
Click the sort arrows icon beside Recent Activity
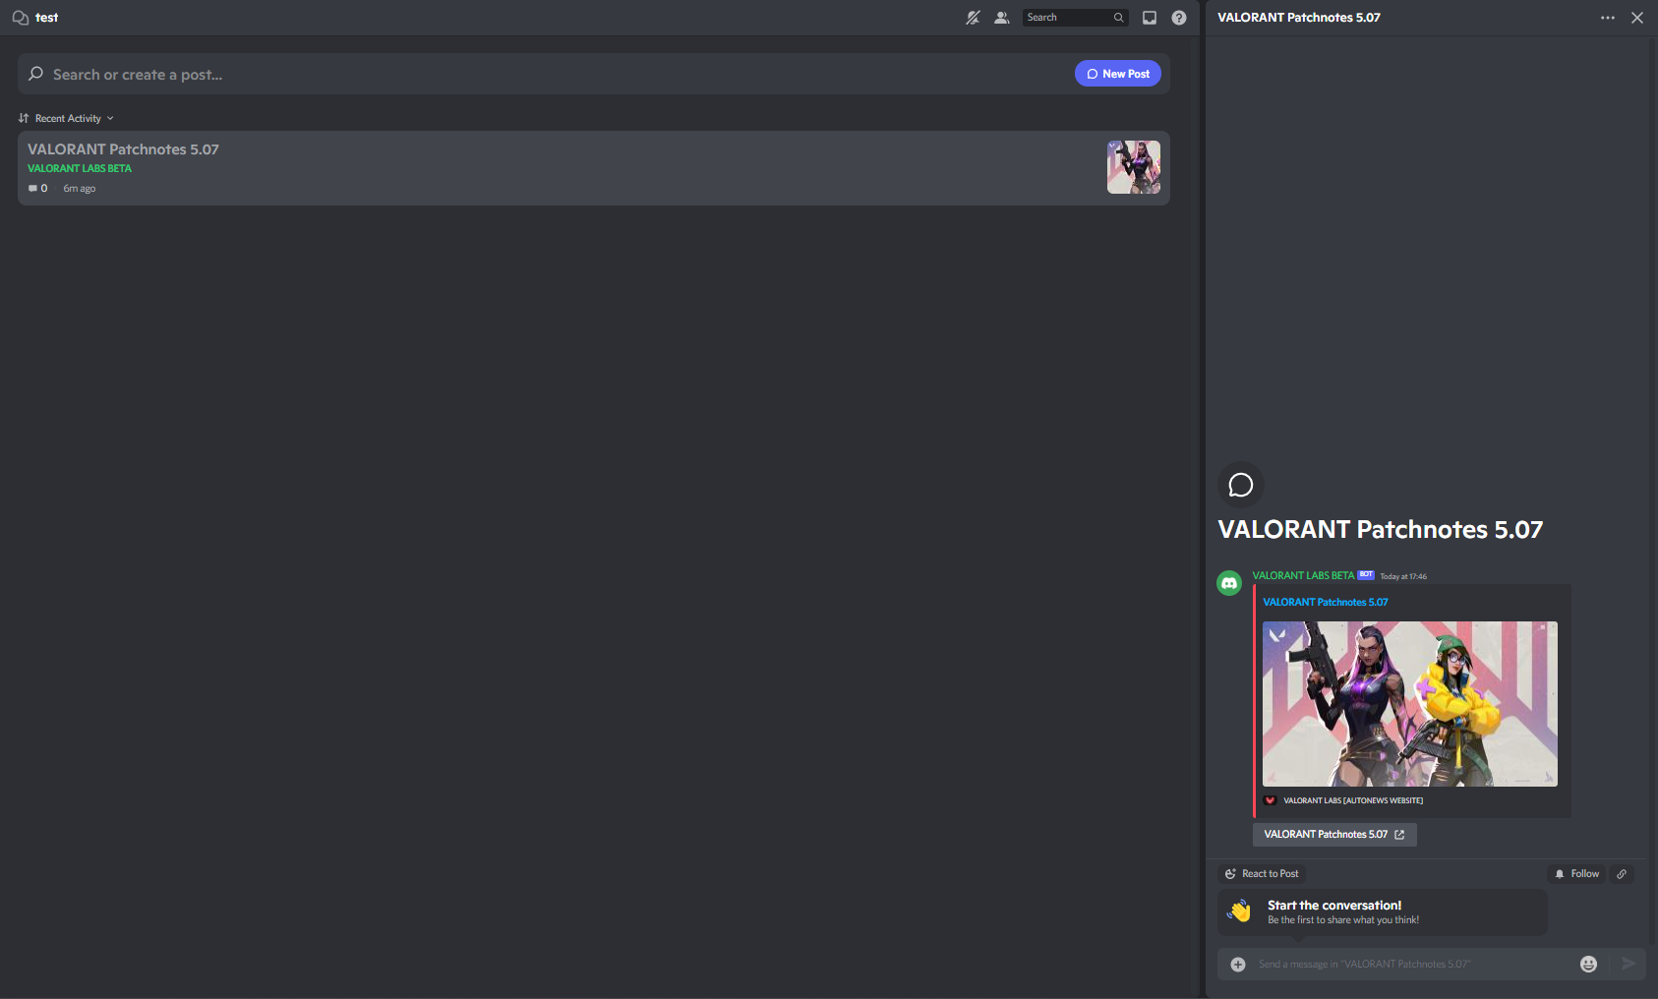(x=24, y=118)
